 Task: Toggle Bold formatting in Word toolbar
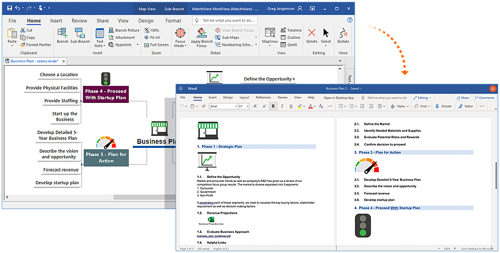(x=273, y=106)
